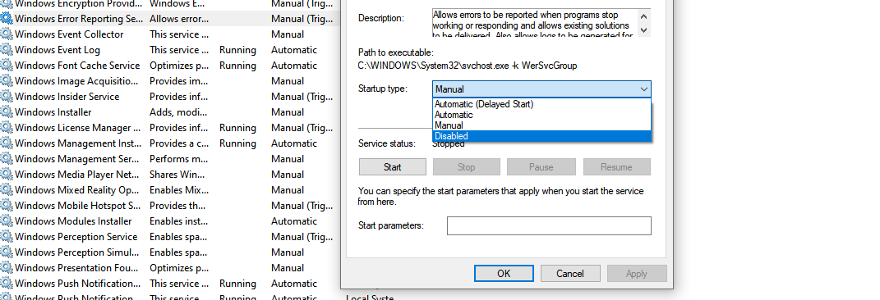Confirm the dialog with OK button

pyautogui.click(x=504, y=273)
